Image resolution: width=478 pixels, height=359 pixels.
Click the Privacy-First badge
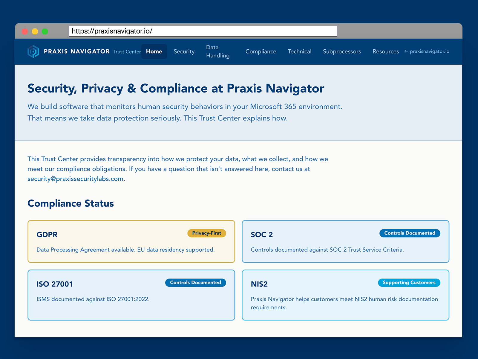207,233
